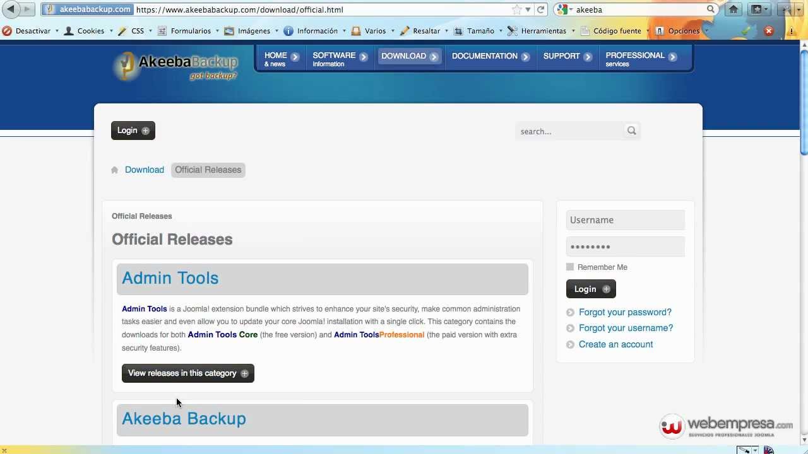Go to the browser Home page icon
Viewport: 808px width, 454px height.
[734, 9]
